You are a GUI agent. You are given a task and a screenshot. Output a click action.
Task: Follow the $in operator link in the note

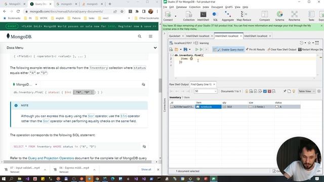click(124, 116)
